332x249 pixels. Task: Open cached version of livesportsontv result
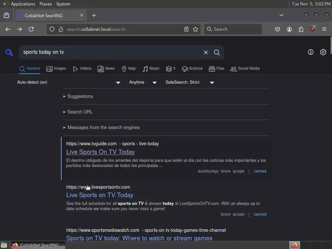pyautogui.click(x=260, y=214)
